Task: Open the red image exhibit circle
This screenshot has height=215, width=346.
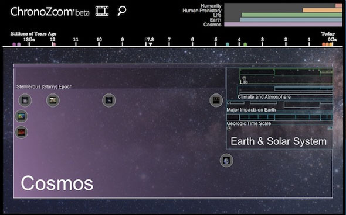Action: point(21,132)
